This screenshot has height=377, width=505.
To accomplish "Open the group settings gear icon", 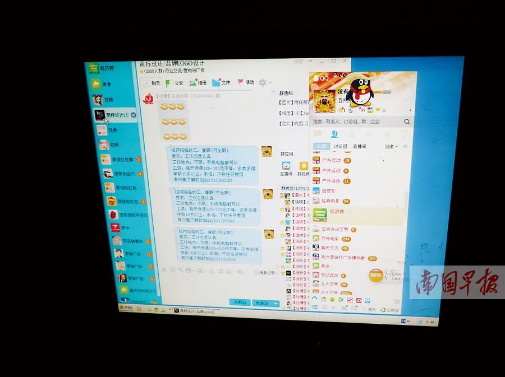I will pos(263,82).
